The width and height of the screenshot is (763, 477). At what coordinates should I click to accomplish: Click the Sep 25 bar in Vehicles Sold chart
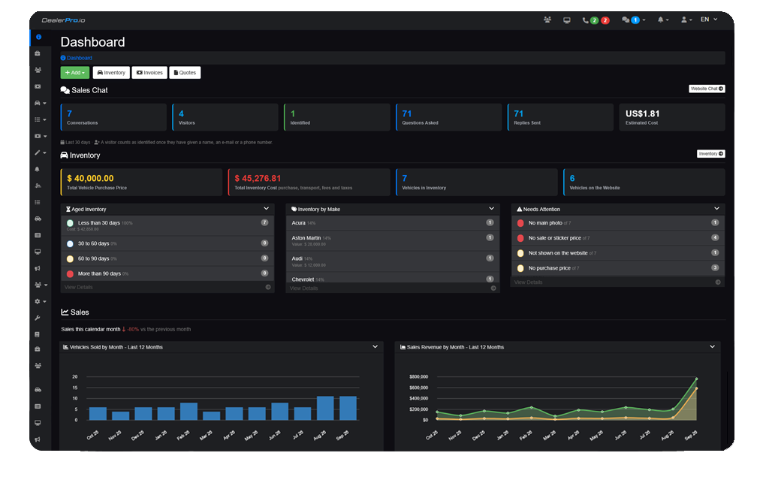coord(348,408)
